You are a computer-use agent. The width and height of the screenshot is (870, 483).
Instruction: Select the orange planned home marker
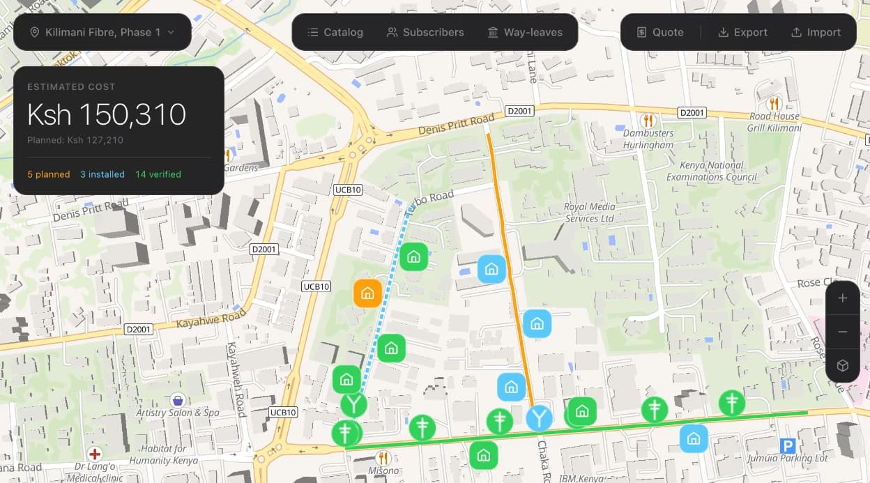pyautogui.click(x=367, y=293)
